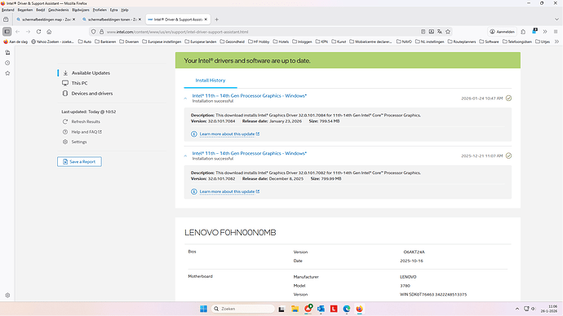Image resolution: width=563 pixels, height=316 pixels.
Task: Open the Gezondheid bookmarks folder
Action: (x=232, y=42)
